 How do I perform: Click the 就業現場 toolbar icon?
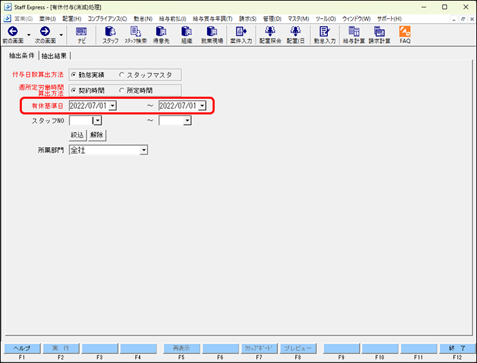tap(212, 34)
